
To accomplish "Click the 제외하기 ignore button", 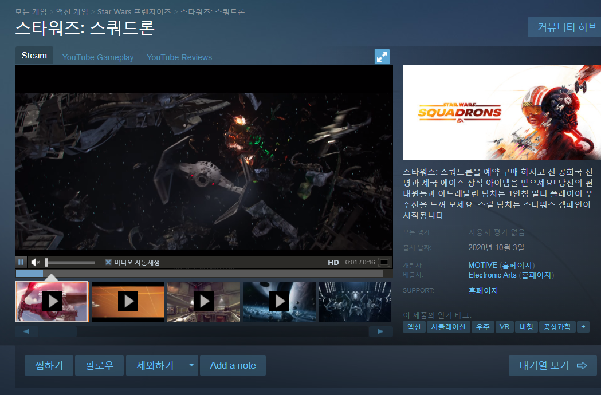I will [155, 365].
